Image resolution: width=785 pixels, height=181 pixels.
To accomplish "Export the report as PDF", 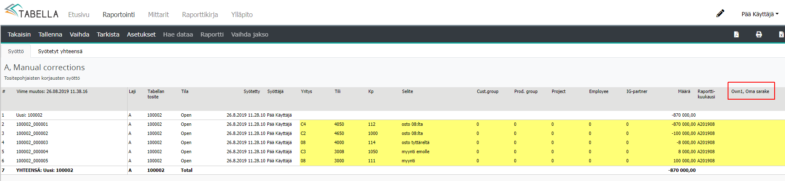I will [736, 34].
